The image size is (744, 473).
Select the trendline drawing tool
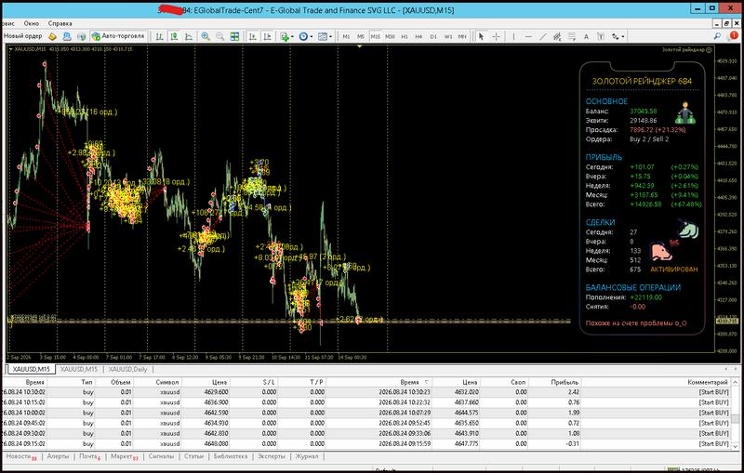[543, 36]
